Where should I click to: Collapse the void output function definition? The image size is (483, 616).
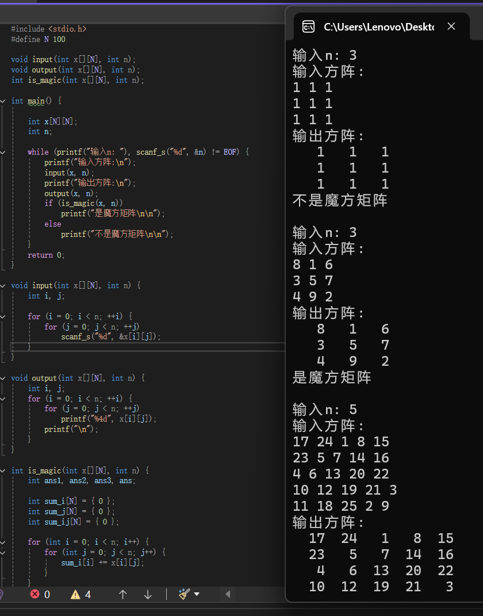[x=3, y=378]
